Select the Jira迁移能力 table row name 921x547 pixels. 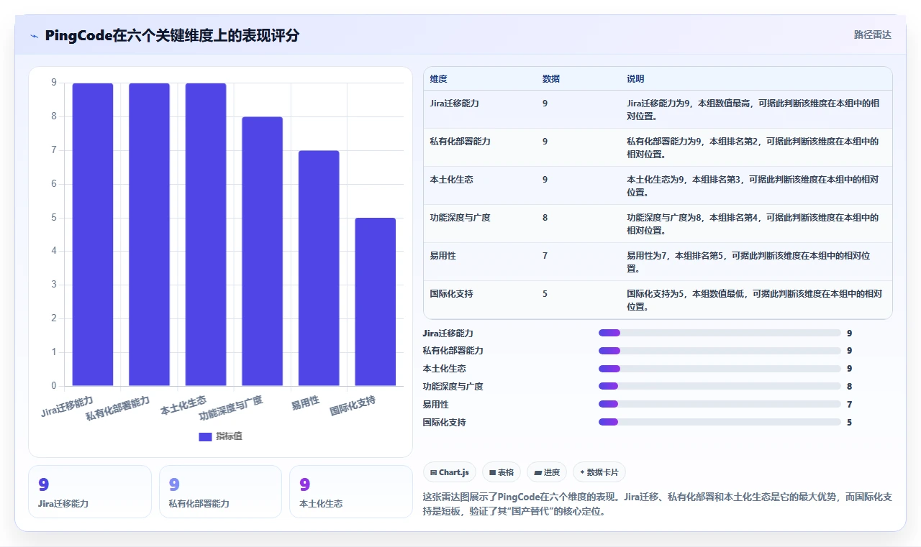click(x=454, y=104)
